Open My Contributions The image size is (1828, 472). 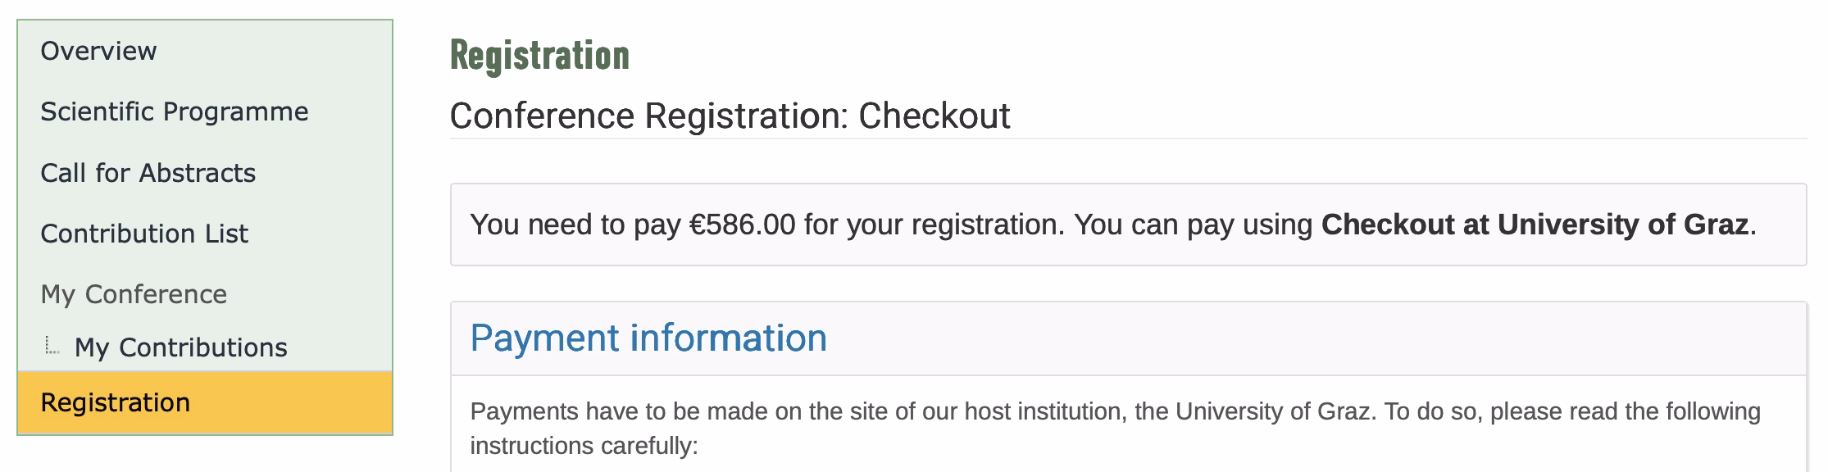pyautogui.click(x=180, y=348)
